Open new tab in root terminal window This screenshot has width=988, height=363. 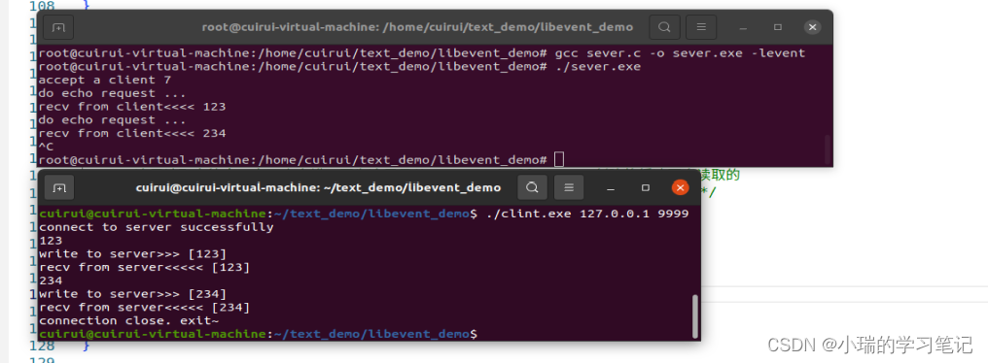(x=58, y=28)
